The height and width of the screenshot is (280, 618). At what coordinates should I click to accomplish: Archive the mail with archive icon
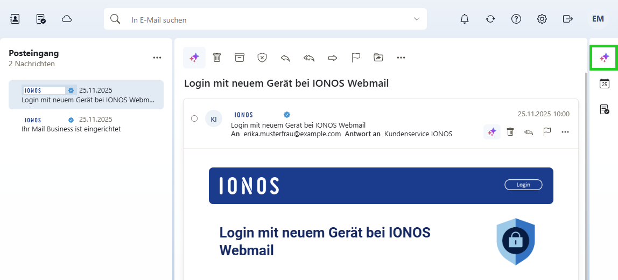[x=239, y=58]
